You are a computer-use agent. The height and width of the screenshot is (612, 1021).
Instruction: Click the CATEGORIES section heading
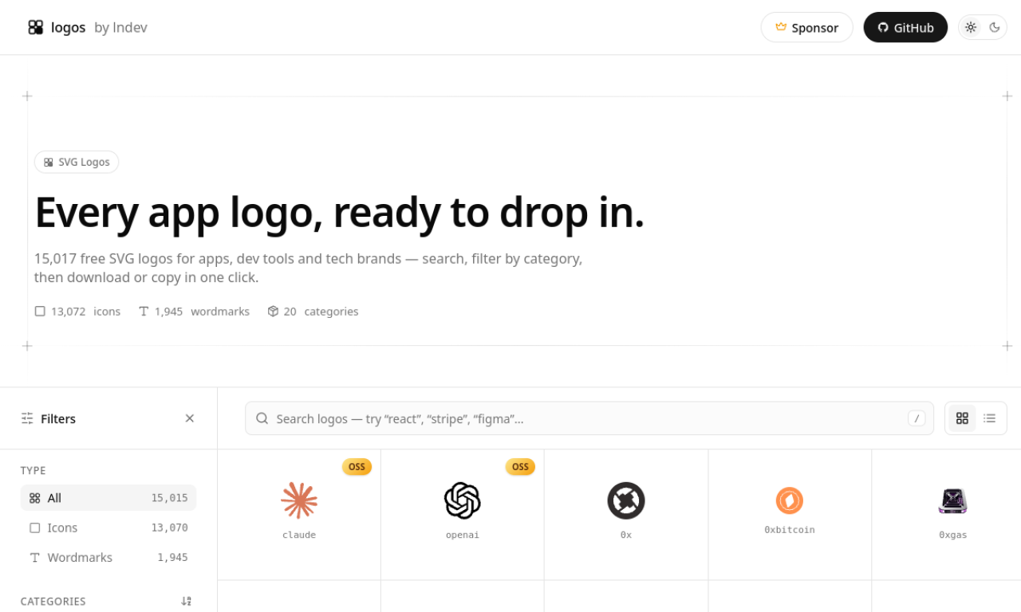[x=53, y=602]
